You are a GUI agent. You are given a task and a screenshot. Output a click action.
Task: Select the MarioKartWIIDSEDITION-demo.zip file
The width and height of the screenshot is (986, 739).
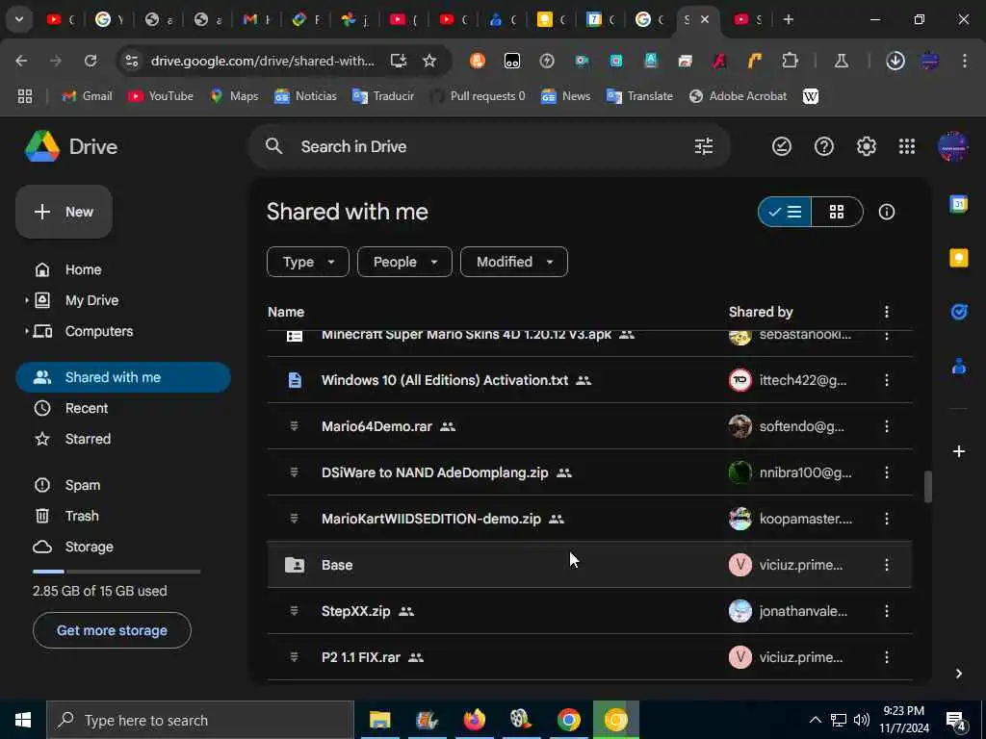(x=589, y=519)
